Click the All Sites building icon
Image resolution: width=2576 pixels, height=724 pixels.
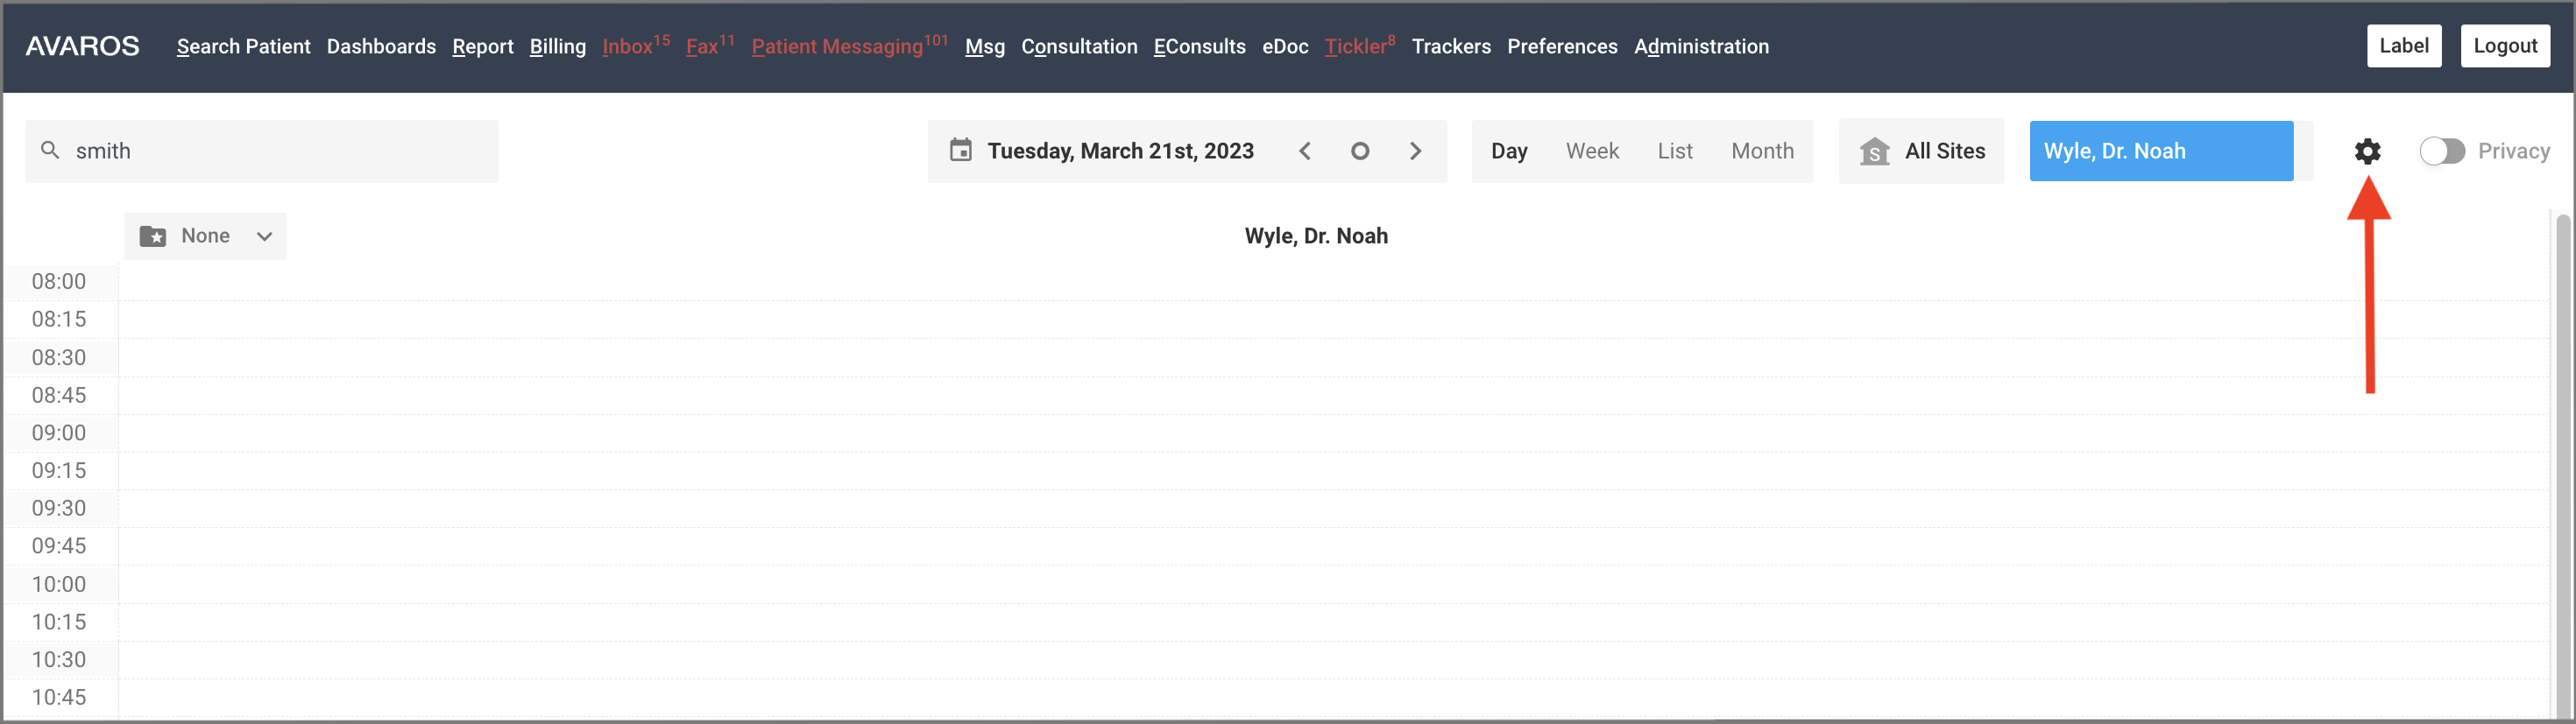(1874, 151)
